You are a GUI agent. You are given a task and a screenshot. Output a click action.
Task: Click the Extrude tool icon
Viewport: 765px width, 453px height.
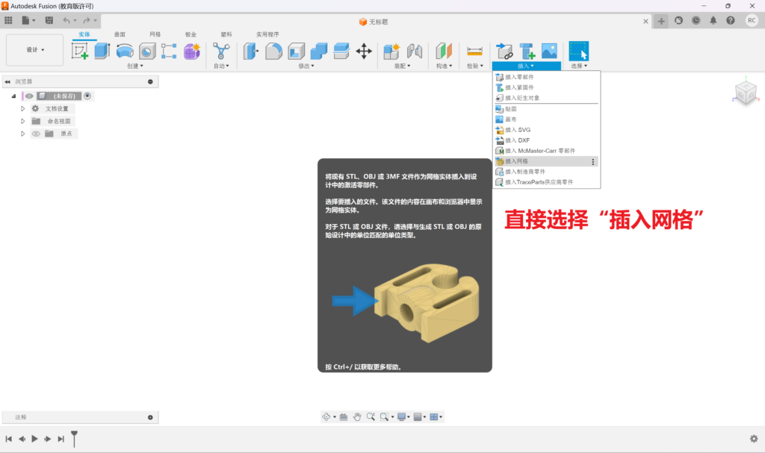102,51
